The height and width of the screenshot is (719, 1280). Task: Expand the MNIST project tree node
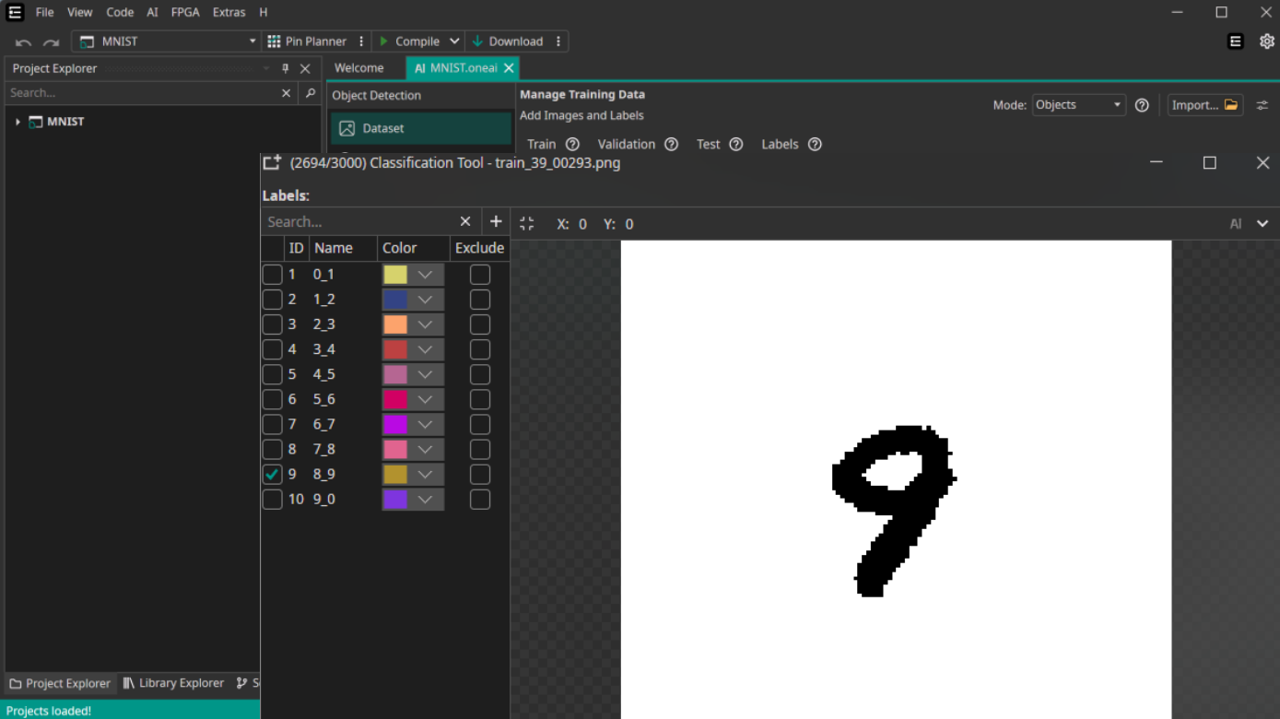click(x=18, y=122)
